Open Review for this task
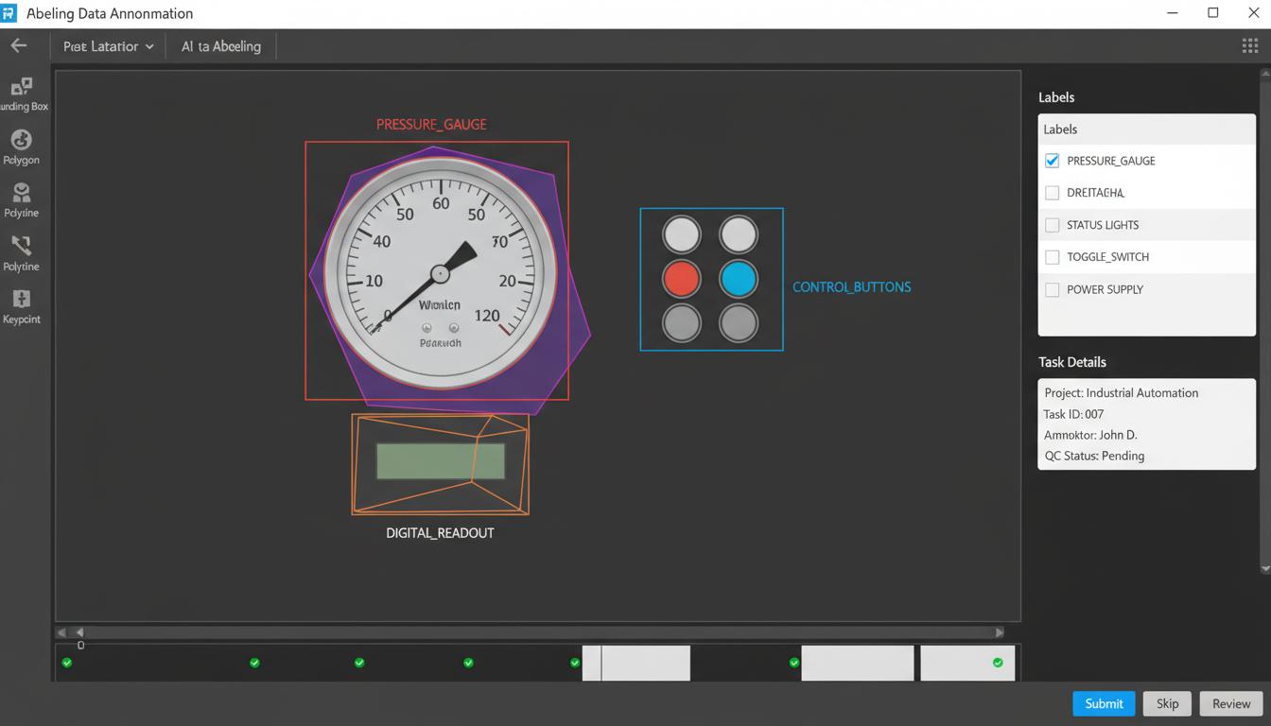1271x726 pixels. (x=1230, y=703)
